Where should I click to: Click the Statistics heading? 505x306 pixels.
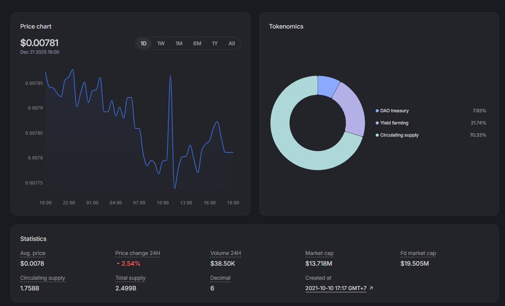click(33, 239)
